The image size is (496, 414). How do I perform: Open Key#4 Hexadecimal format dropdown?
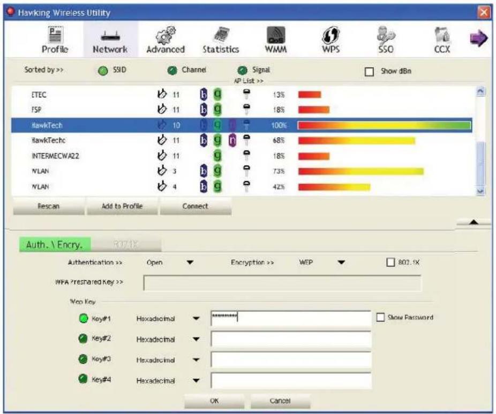(196, 381)
